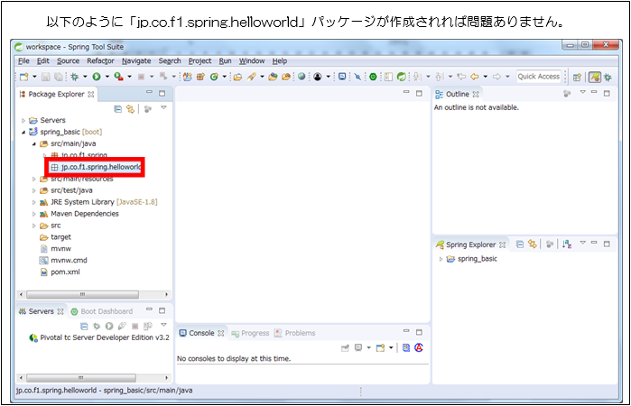Toggle the Java perspective button
The width and height of the screenshot is (631, 406).
pyautogui.click(x=596, y=77)
